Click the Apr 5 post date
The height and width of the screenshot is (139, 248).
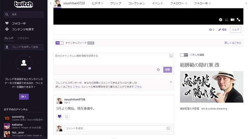point(67,103)
